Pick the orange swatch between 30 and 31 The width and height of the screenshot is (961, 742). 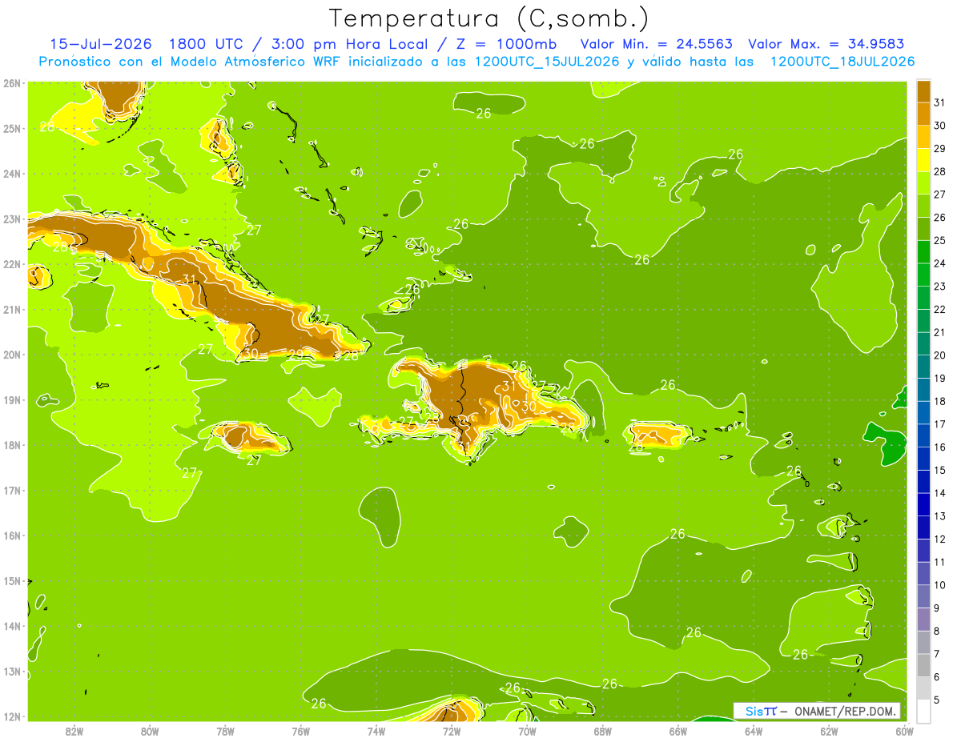923,114
